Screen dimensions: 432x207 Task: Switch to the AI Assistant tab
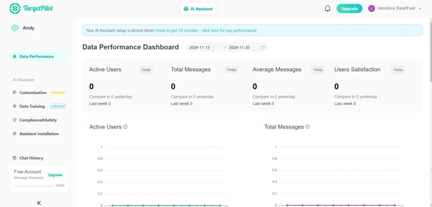198,8
